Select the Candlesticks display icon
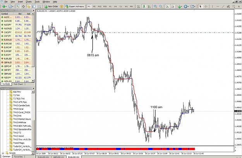The height and width of the screenshot is (158, 242). pyautogui.click(x=144, y=7)
